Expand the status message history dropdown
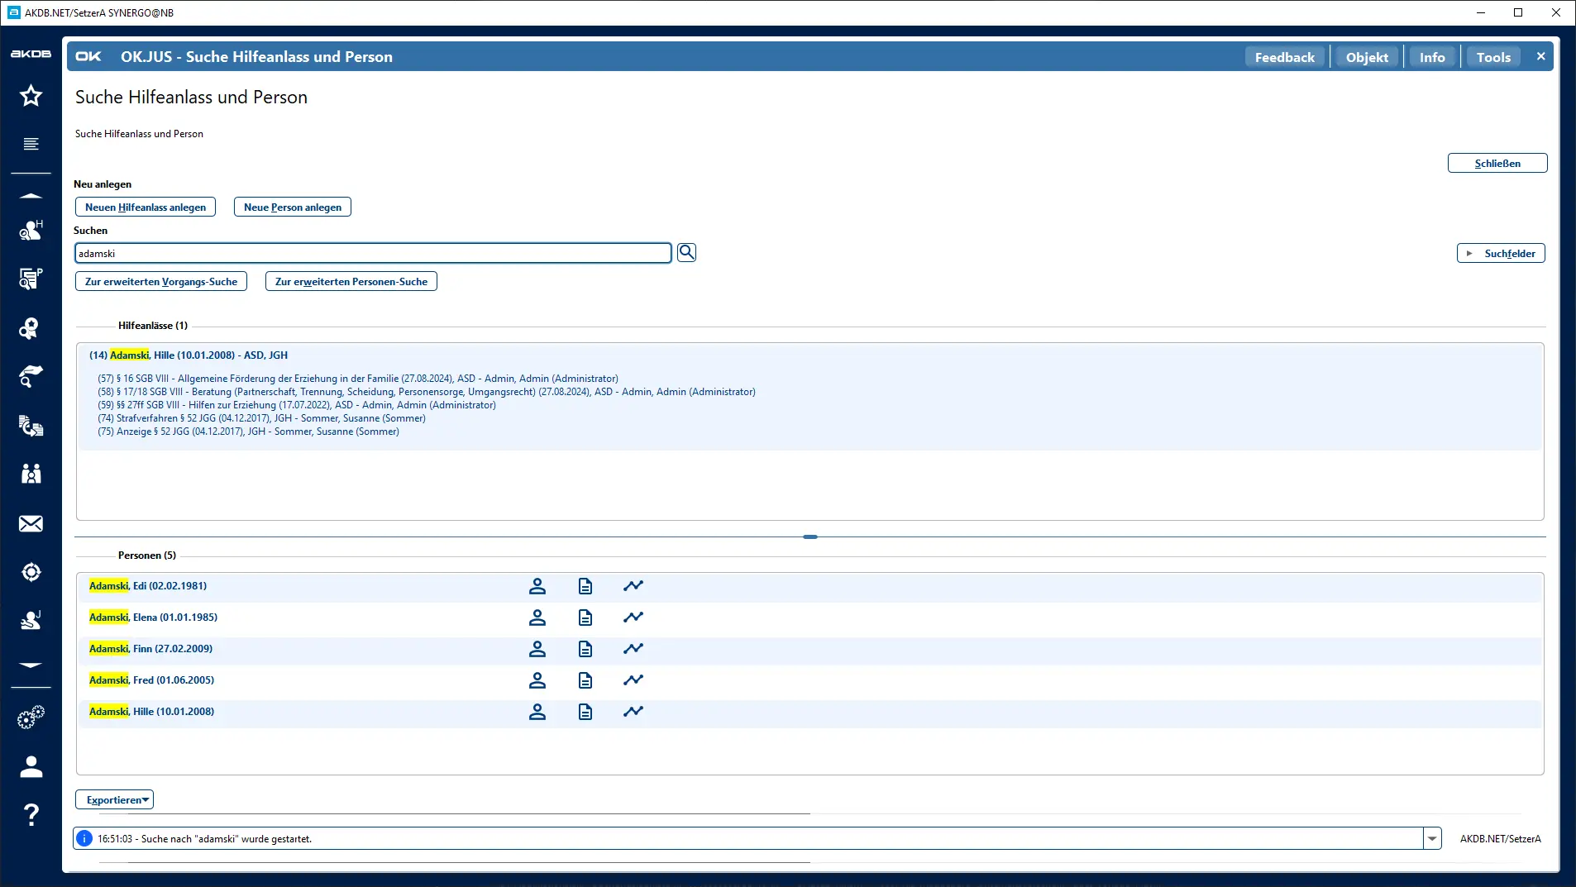Viewport: 1576px width, 887px height. 1432,839
